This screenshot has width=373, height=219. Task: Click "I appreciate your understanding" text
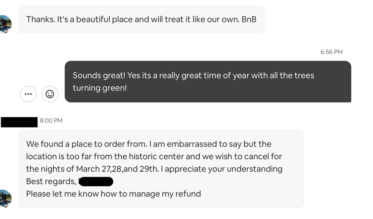tap(223, 169)
